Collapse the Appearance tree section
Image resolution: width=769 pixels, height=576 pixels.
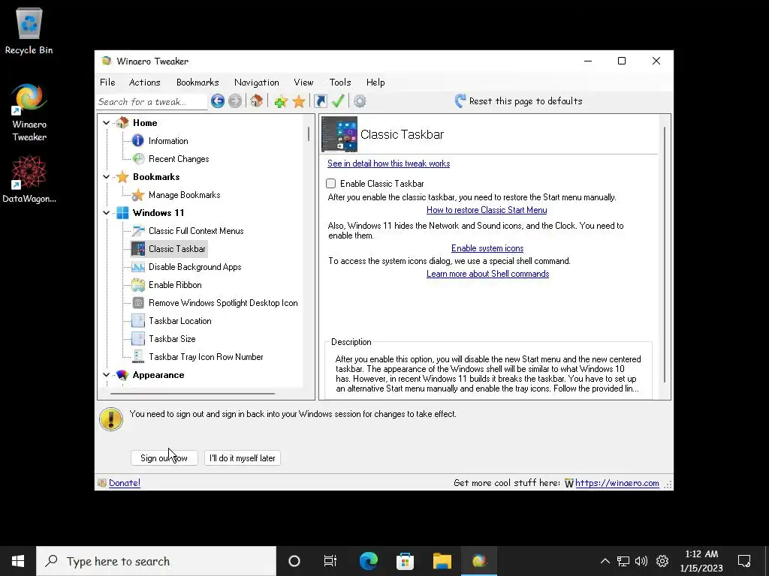(107, 375)
